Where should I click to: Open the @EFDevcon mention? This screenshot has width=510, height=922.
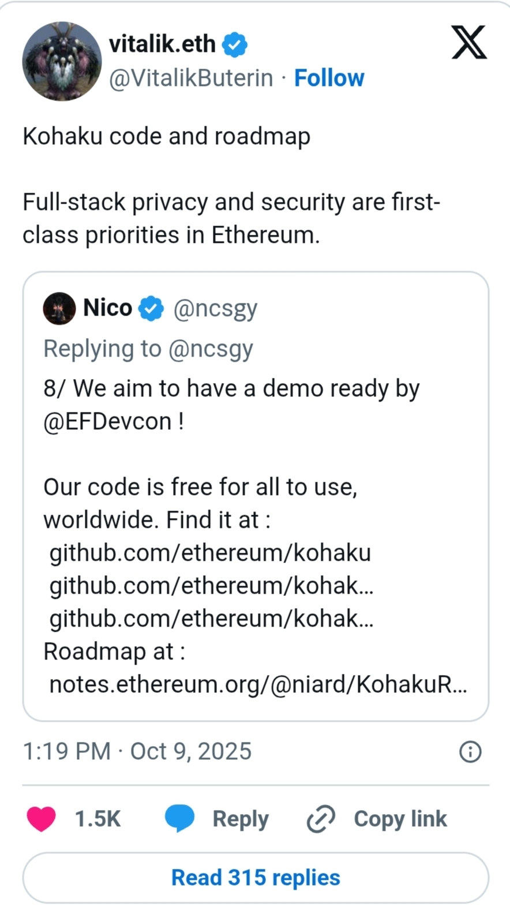pyautogui.click(x=107, y=422)
